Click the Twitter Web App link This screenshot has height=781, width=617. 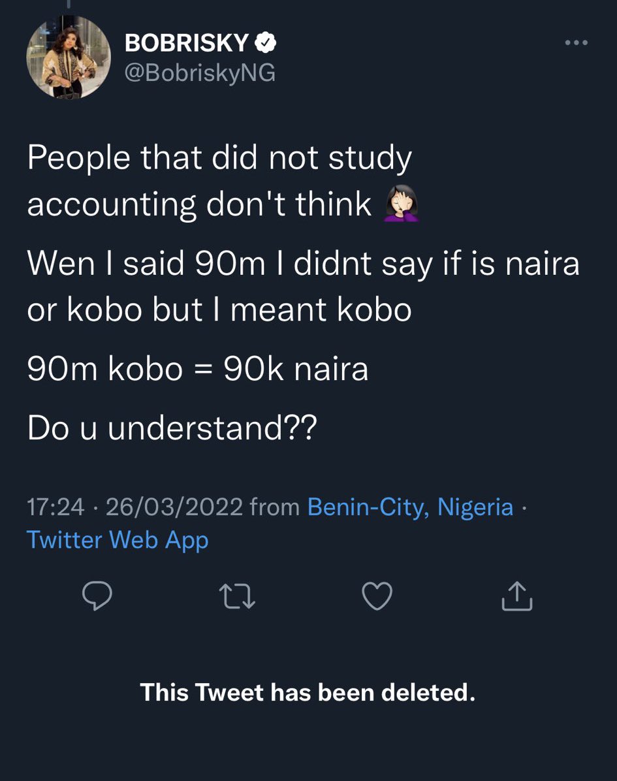118,541
